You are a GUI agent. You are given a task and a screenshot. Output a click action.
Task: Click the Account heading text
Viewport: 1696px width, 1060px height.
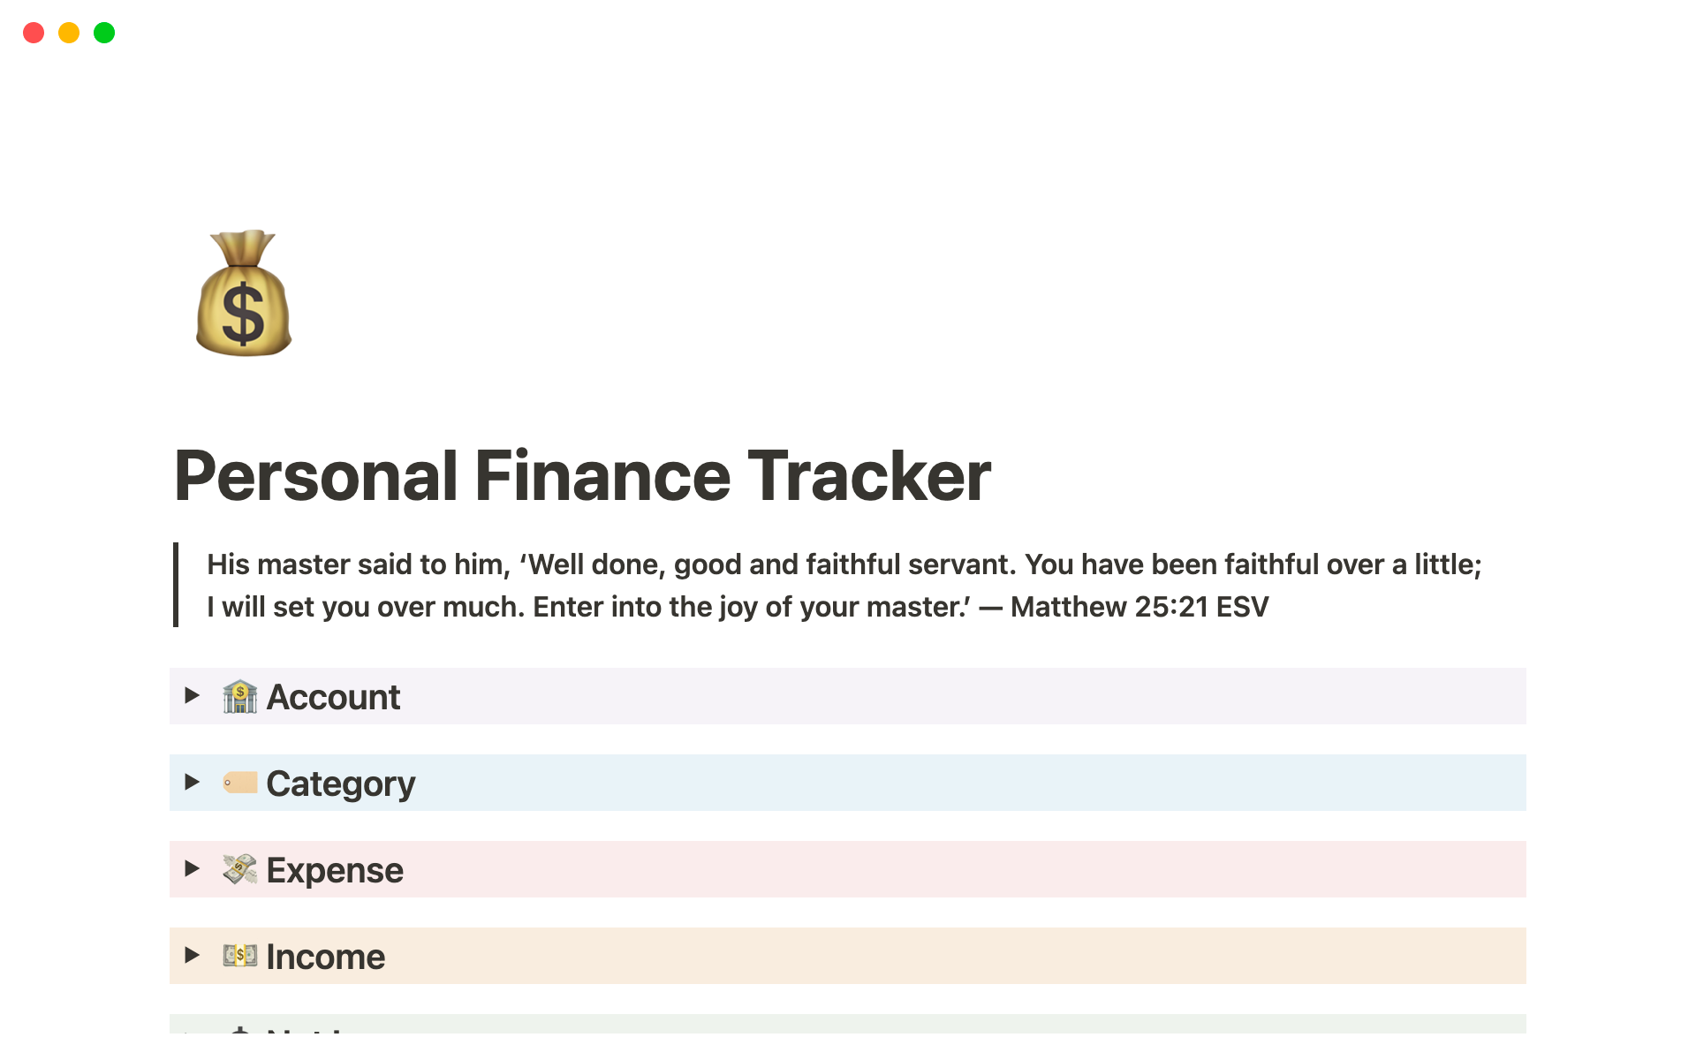pyautogui.click(x=333, y=696)
